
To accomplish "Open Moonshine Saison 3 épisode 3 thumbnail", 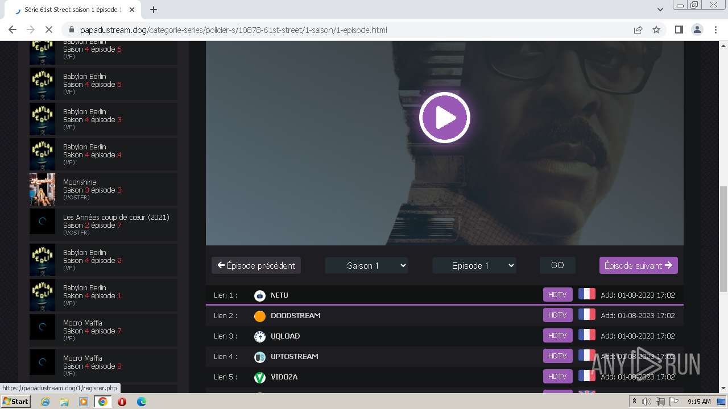I will point(42,190).
